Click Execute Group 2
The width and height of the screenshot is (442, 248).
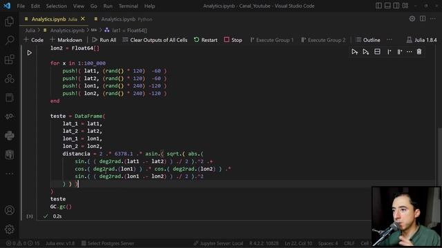323,40
